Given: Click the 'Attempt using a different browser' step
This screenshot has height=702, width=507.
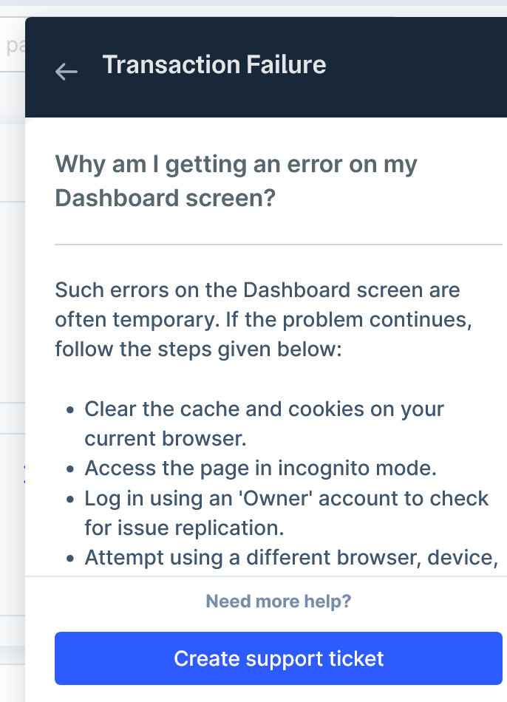Looking at the screenshot, I should 290,557.
